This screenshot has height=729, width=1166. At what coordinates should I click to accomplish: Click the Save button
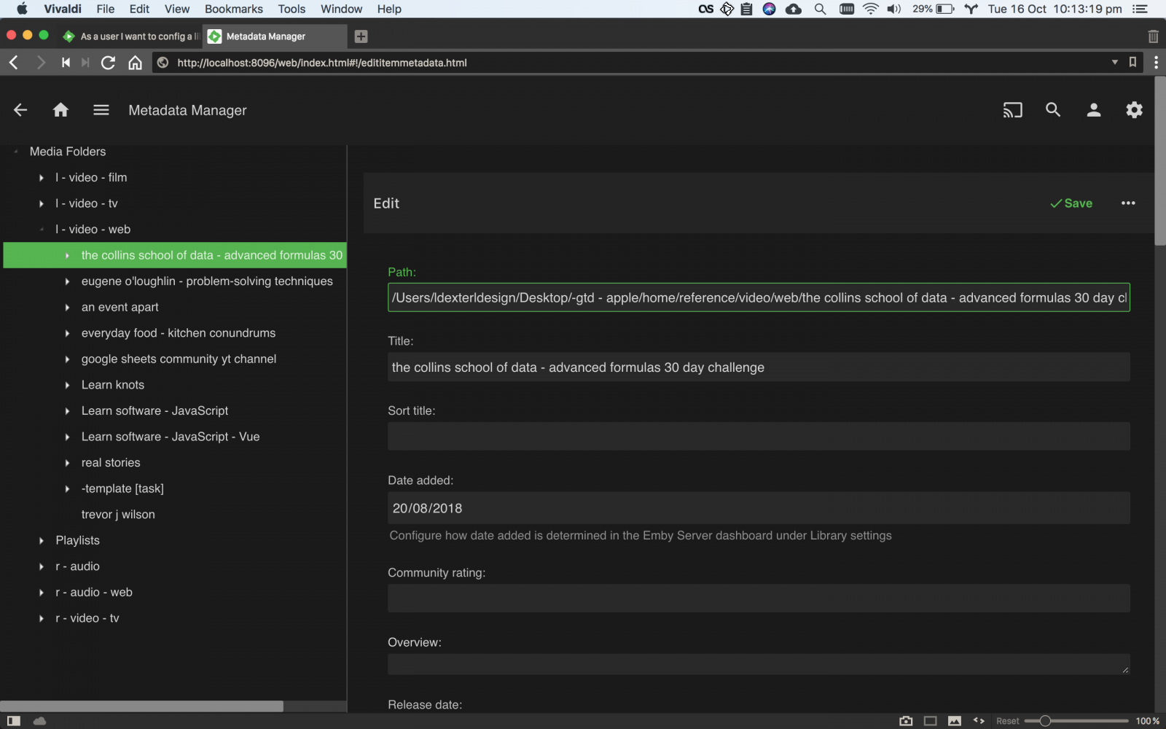click(1071, 203)
